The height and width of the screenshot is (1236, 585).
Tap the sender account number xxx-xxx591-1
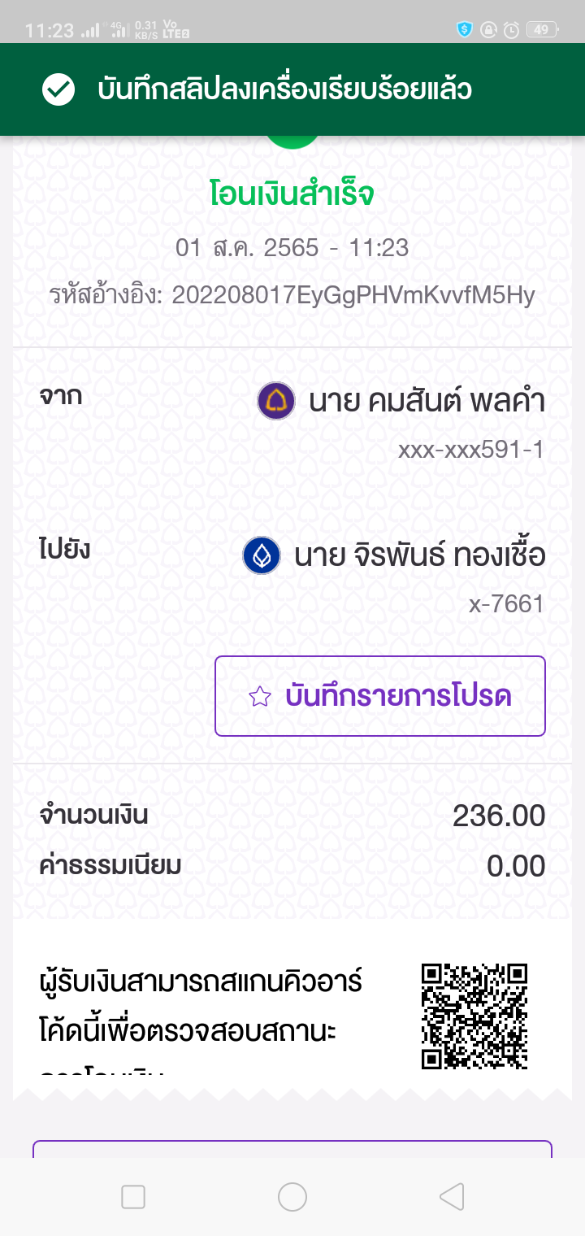[x=470, y=450]
